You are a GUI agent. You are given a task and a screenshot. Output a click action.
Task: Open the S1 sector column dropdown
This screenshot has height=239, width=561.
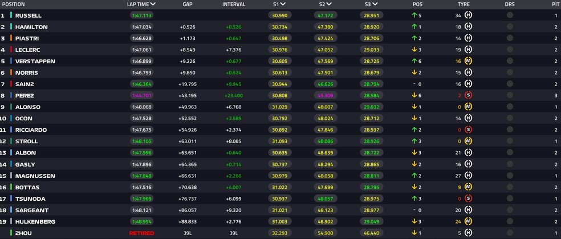(283, 5)
